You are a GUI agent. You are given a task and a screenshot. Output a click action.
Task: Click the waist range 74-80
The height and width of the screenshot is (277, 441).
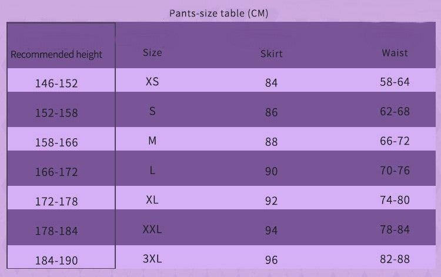pyautogui.click(x=395, y=200)
